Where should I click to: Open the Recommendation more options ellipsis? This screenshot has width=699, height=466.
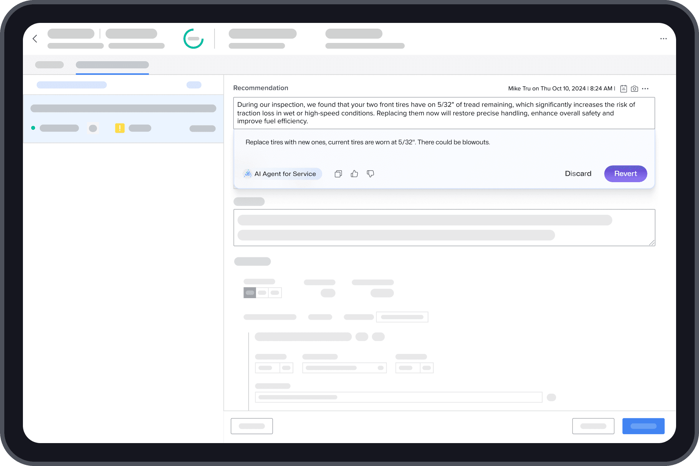(x=645, y=89)
